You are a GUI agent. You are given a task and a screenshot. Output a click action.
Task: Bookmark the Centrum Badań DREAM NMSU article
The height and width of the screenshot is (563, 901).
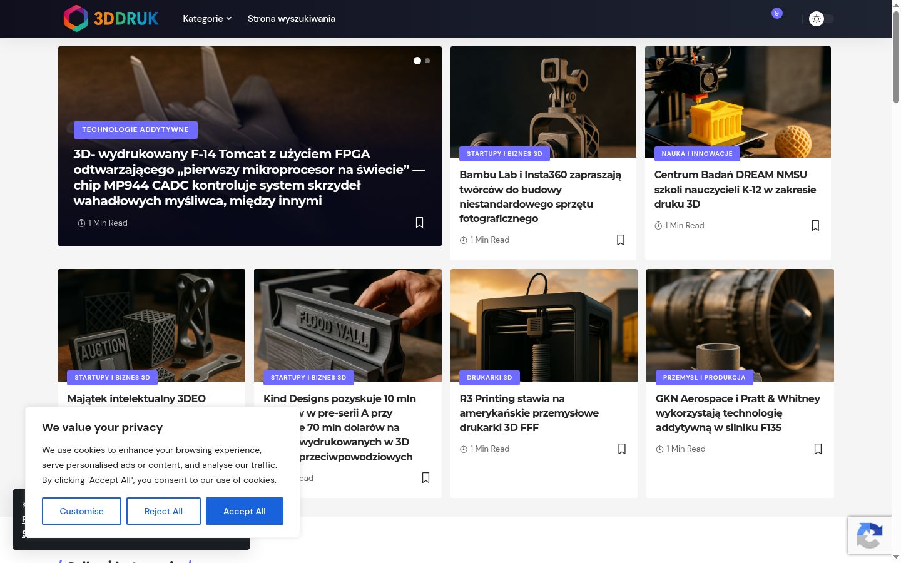pyautogui.click(x=815, y=225)
